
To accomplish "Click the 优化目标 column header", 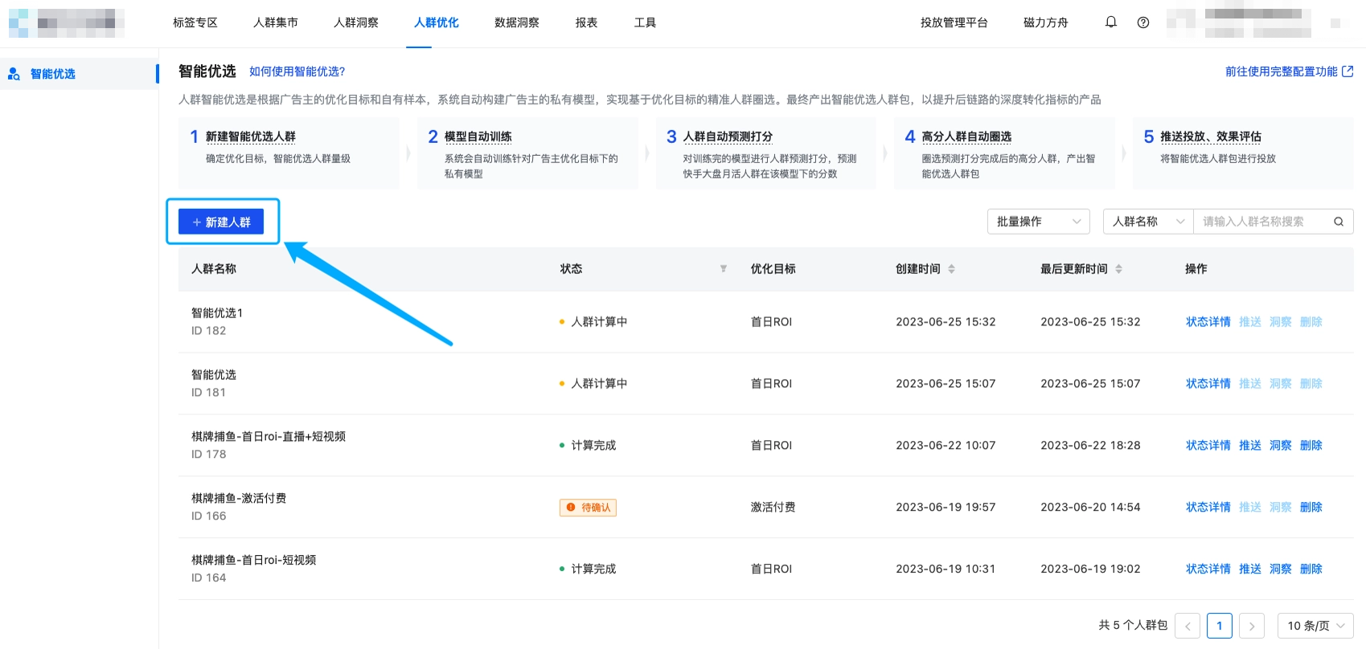I will [x=773, y=269].
